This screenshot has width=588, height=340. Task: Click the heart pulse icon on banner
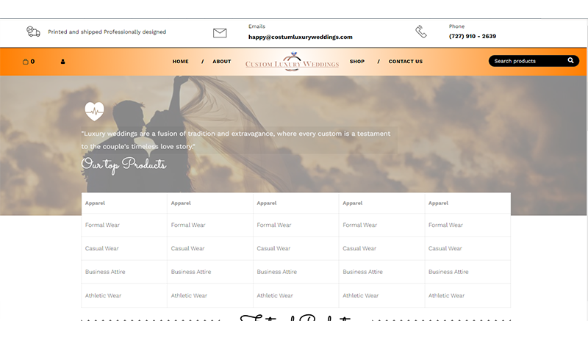[94, 111]
